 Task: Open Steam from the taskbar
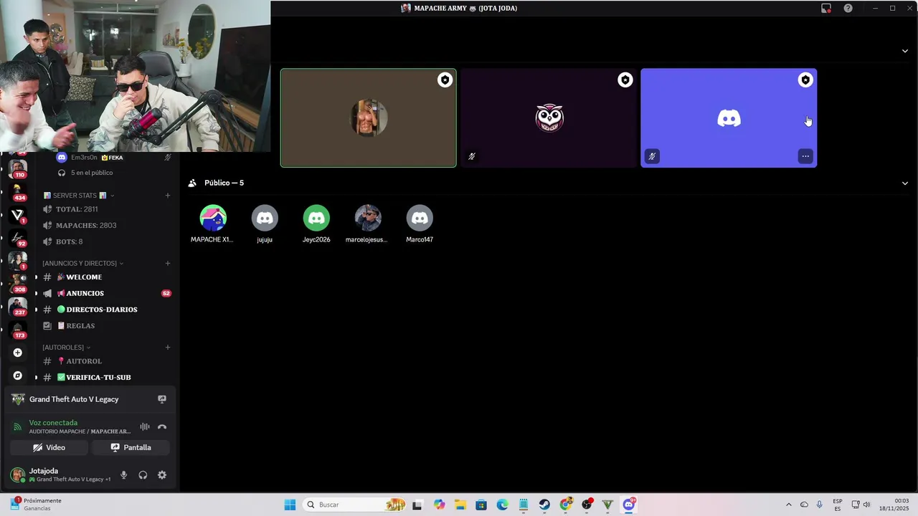pos(545,505)
